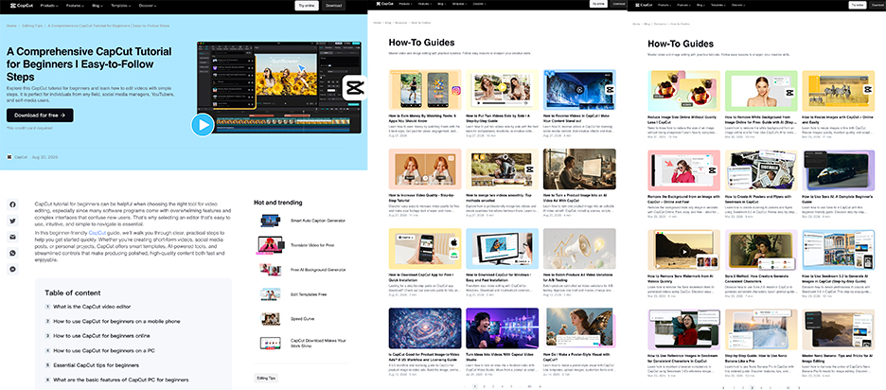The image size is (886, 390).
Task: Play the CapCut tutorial video with the blue play button
Action: tap(203, 125)
